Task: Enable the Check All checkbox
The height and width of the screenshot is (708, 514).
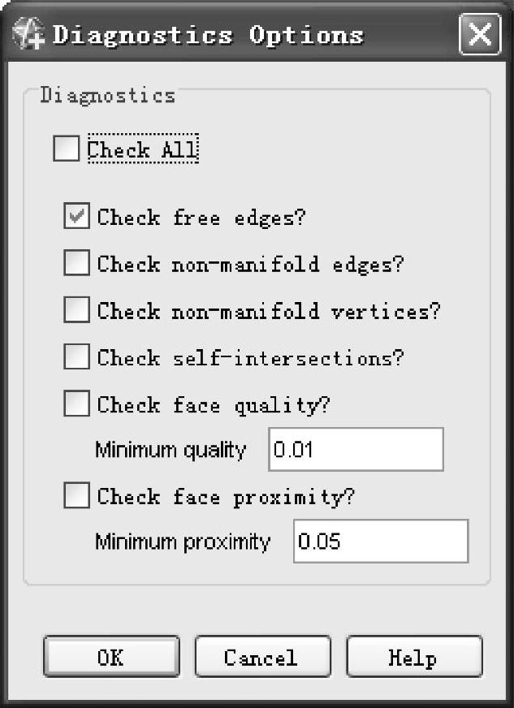Action: click(66, 149)
